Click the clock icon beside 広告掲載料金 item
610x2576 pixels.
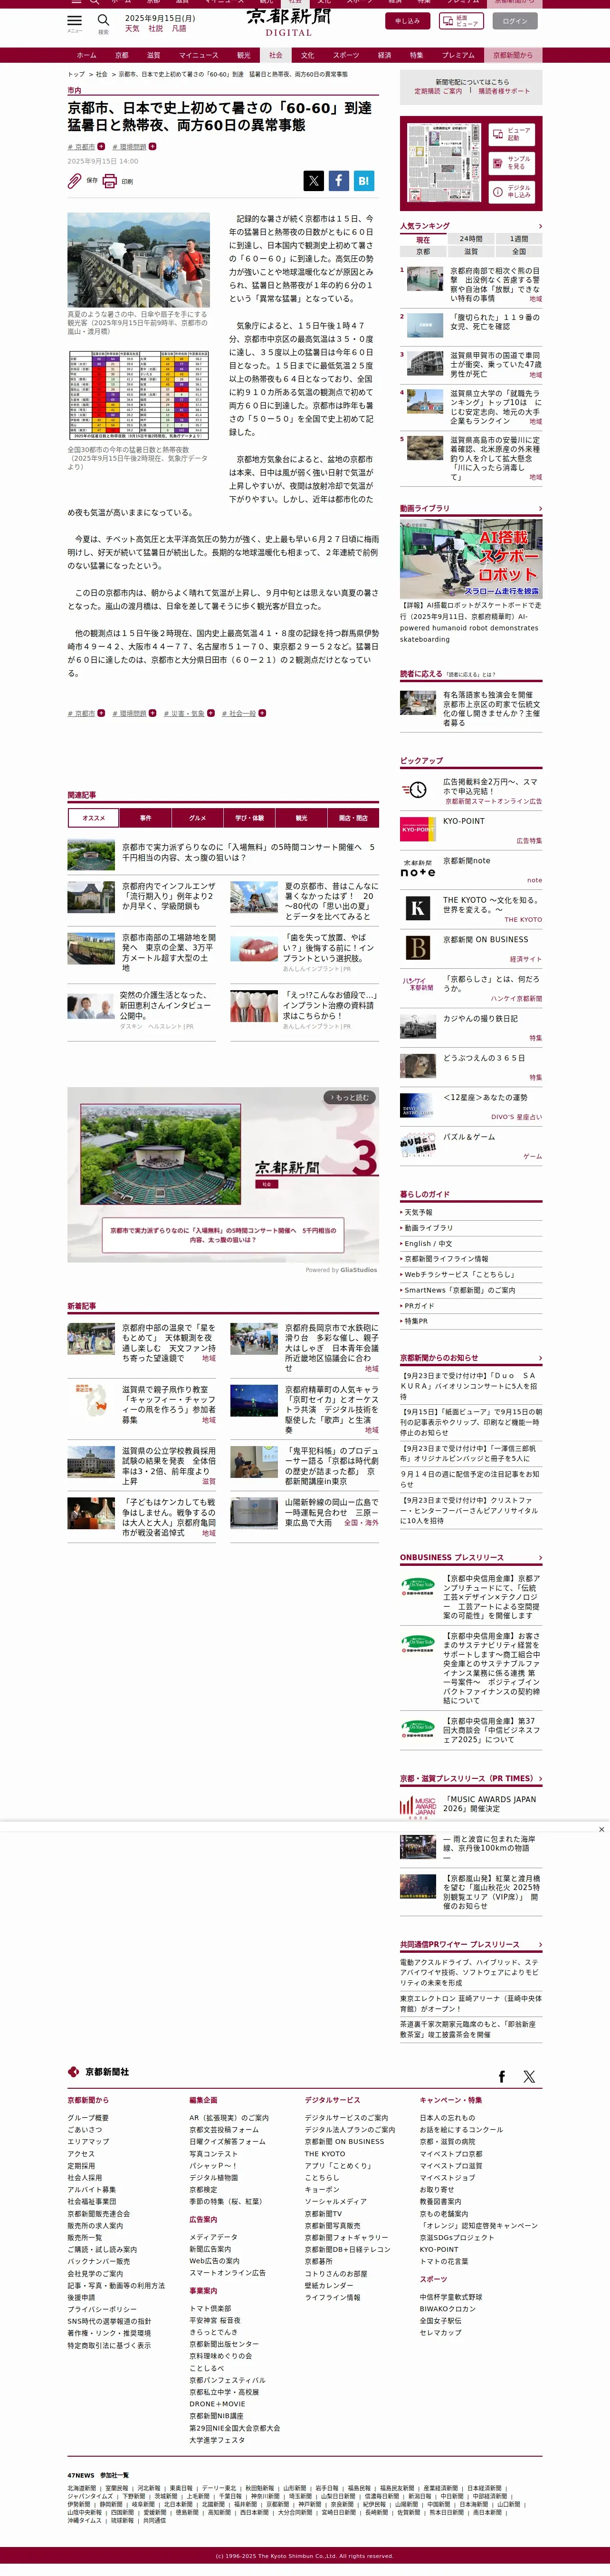pyautogui.click(x=417, y=789)
